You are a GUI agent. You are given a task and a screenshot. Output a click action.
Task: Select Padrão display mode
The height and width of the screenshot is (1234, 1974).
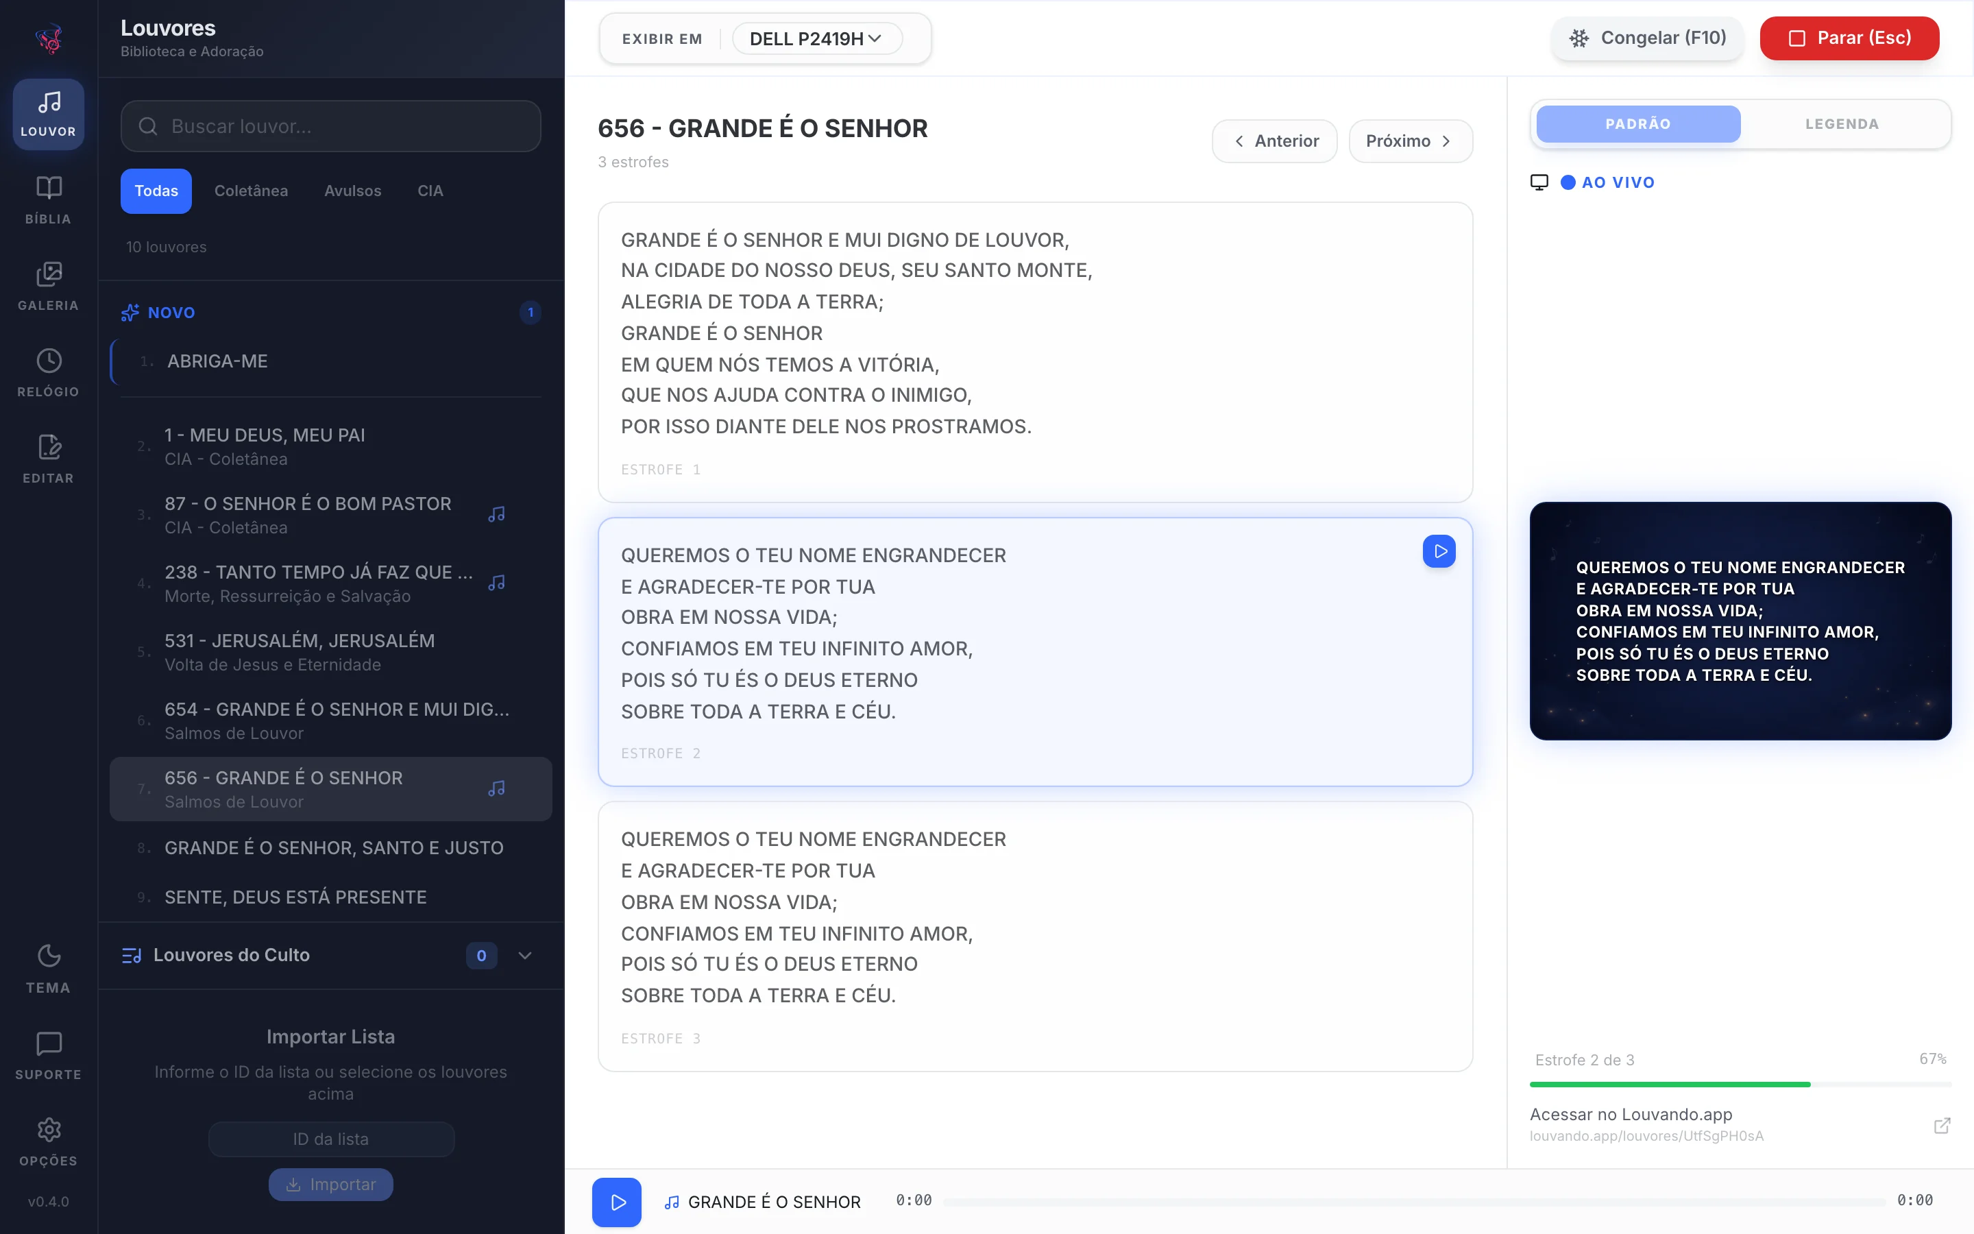click(x=1638, y=124)
